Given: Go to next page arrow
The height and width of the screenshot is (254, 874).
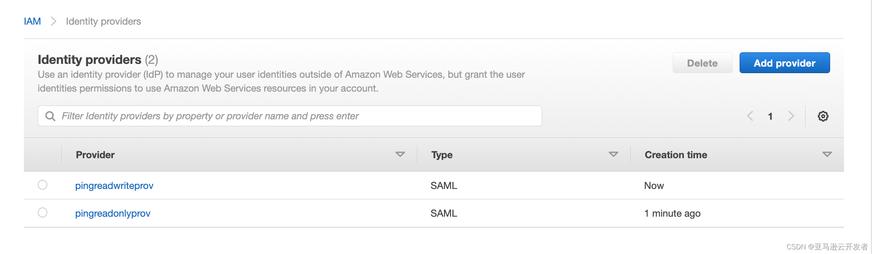Looking at the screenshot, I should coord(791,116).
